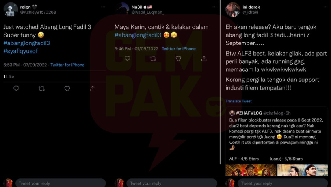Share reign's tweet via share icon
Screen dimensions: 331x187
point(93,88)
